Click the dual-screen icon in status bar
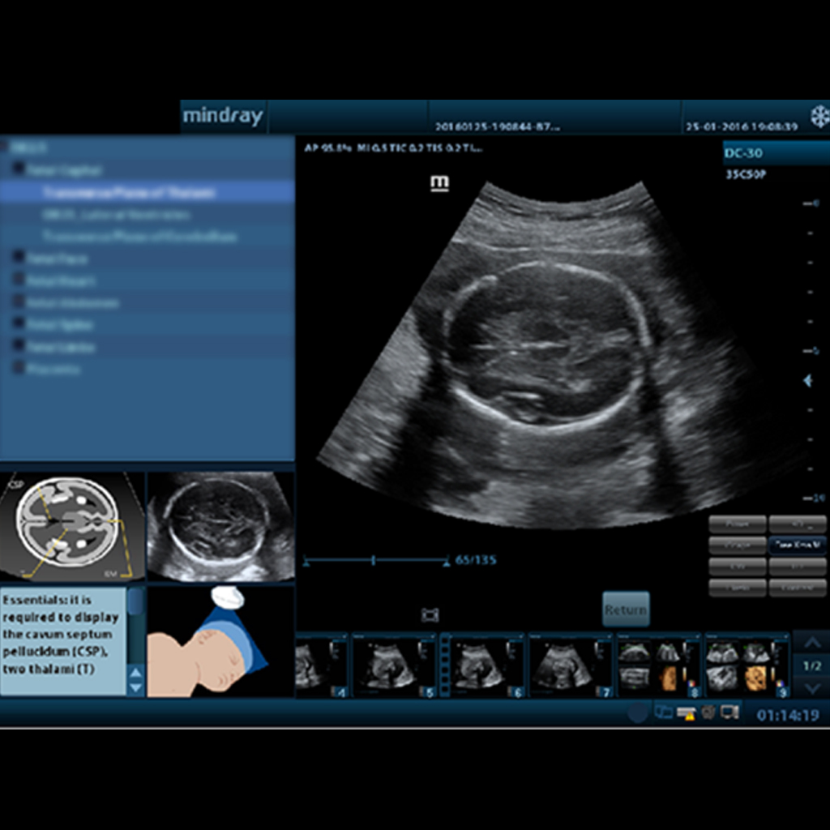830x830 pixels. [664, 713]
